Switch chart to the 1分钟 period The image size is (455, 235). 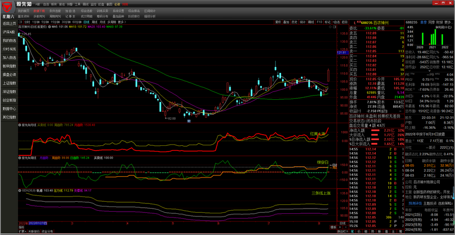pyautogui.click(x=35, y=22)
